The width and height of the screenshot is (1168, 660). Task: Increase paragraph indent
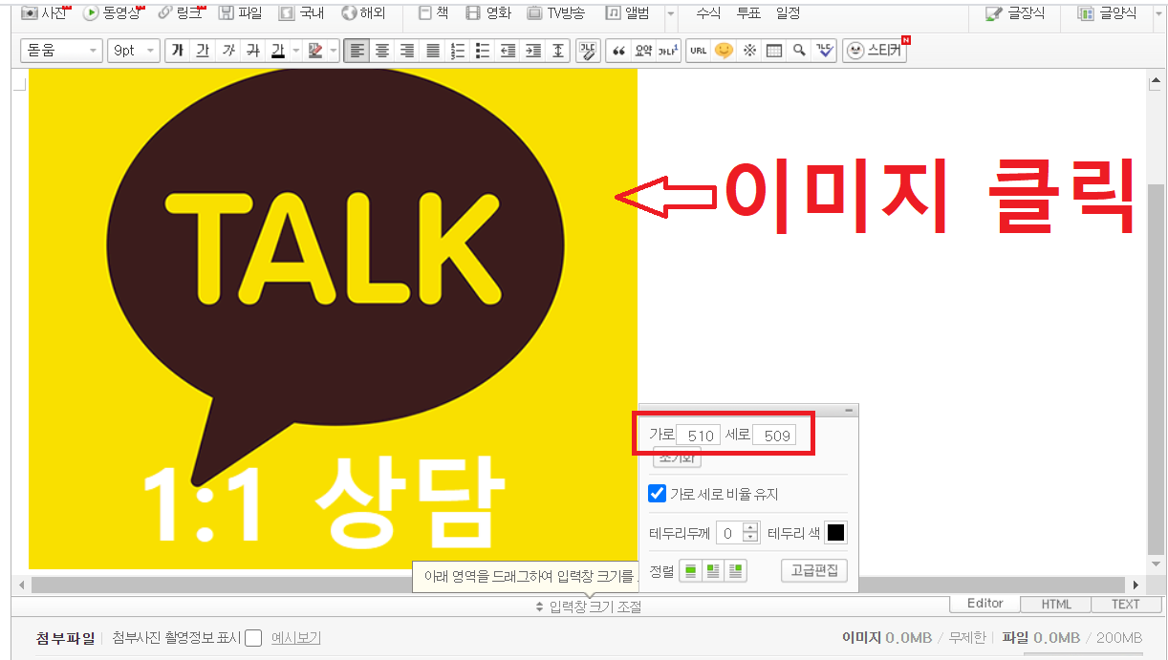[x=532, y=51]
